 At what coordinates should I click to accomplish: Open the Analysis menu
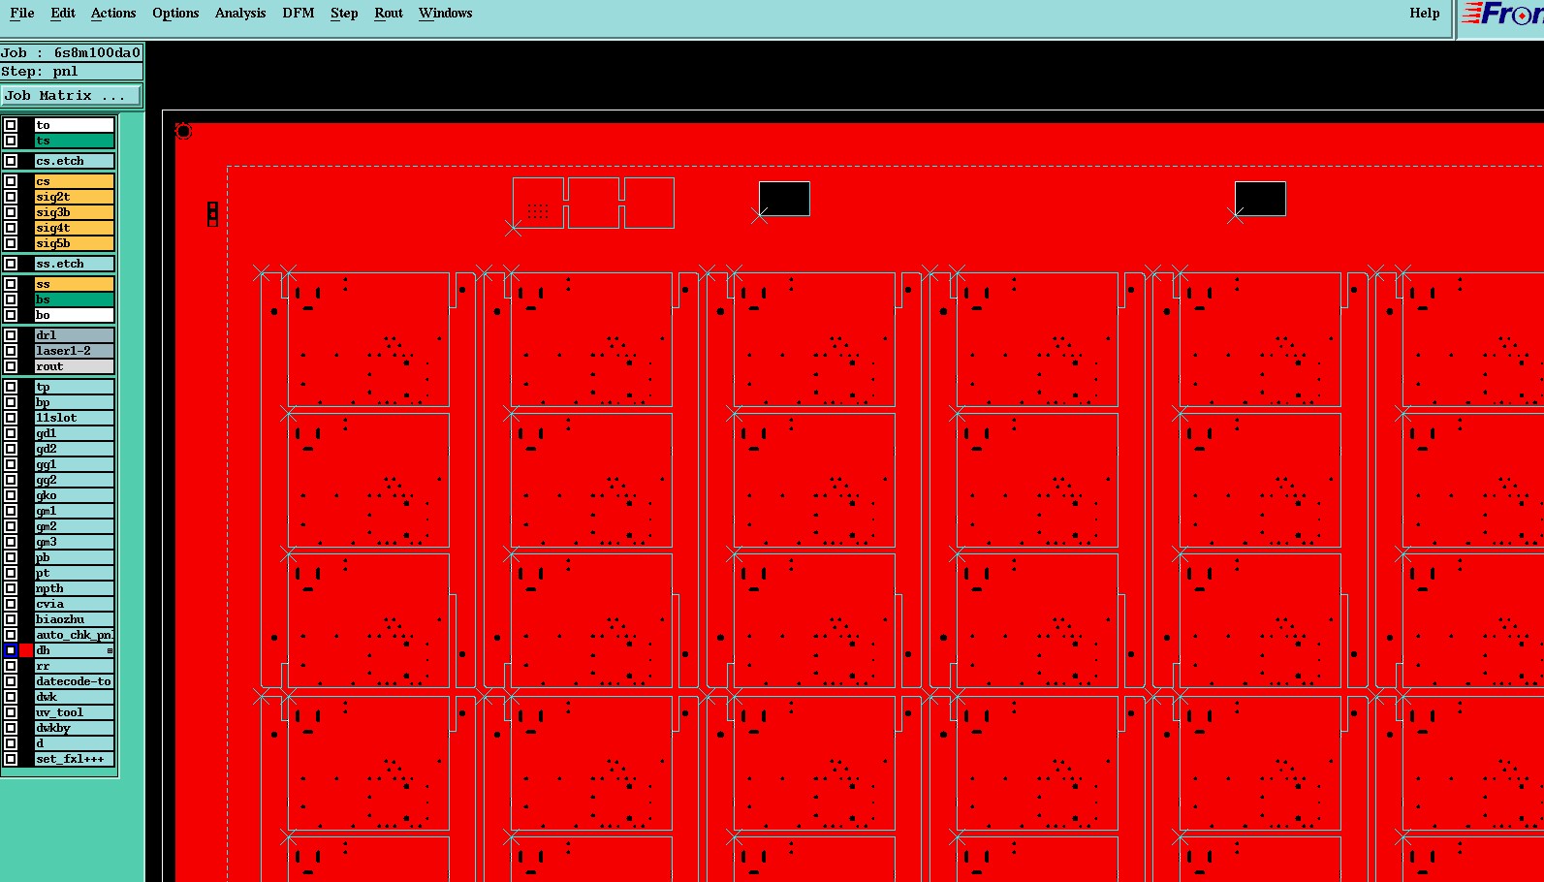(240, 13)
